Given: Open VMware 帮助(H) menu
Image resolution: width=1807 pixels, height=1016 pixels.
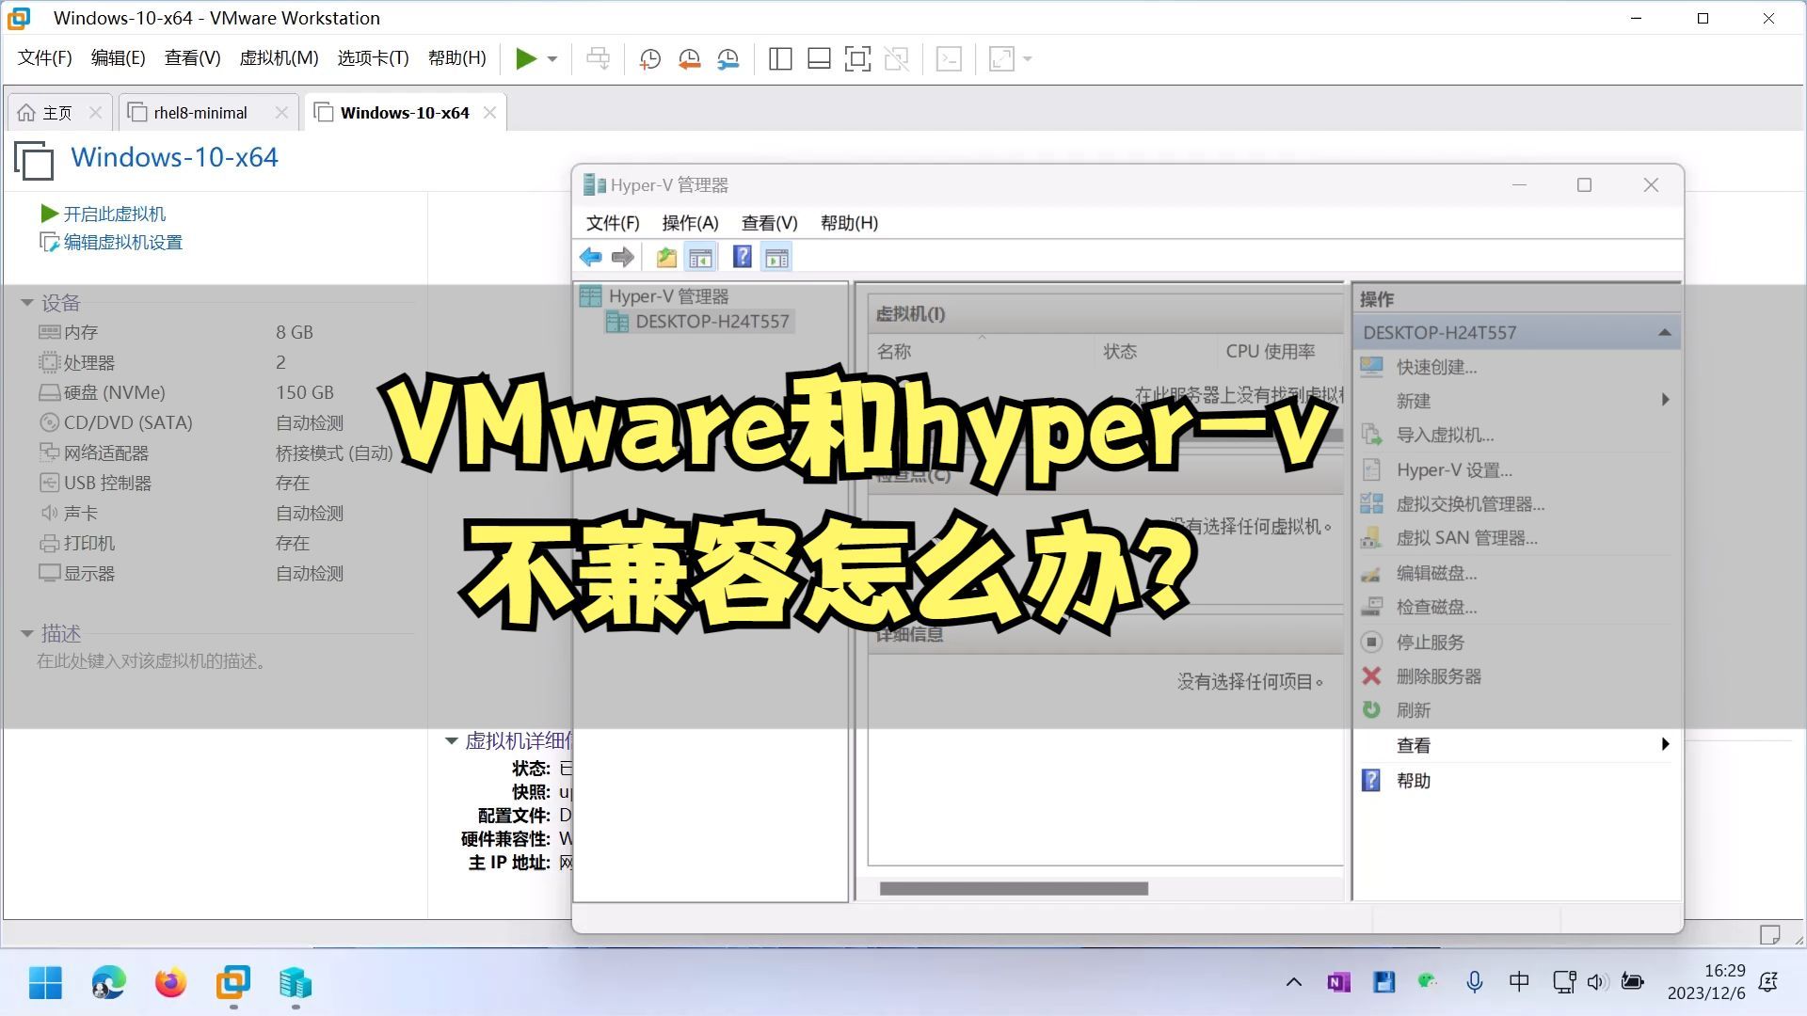Looking at the screenshot, I should point(457,58).
